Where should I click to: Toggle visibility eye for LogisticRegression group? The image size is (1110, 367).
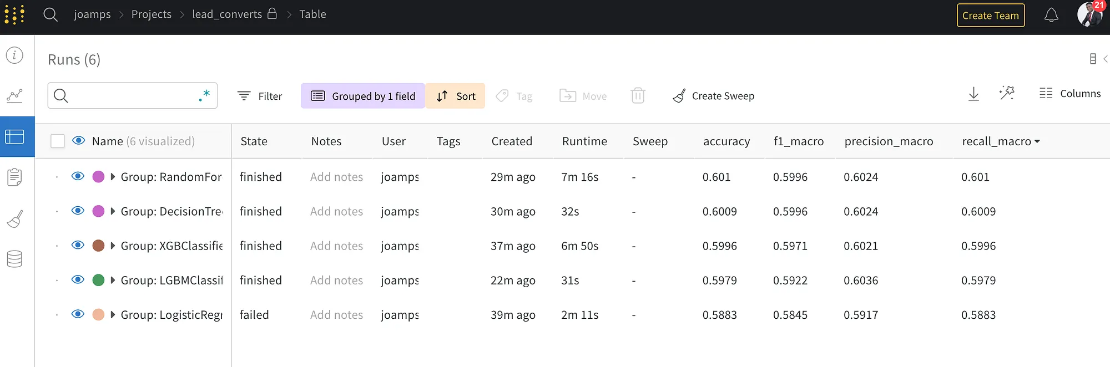coord(78,314)
